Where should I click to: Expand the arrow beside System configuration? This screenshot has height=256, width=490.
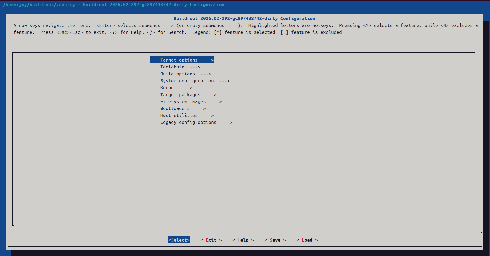click(224, 81)
